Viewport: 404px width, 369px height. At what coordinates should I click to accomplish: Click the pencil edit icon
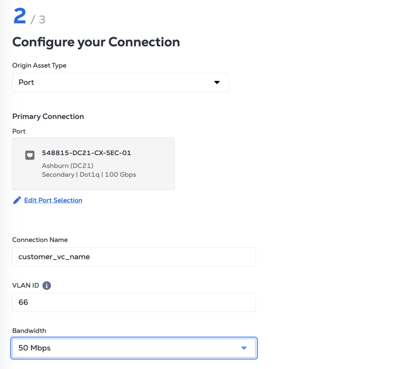tap(17, 200)
